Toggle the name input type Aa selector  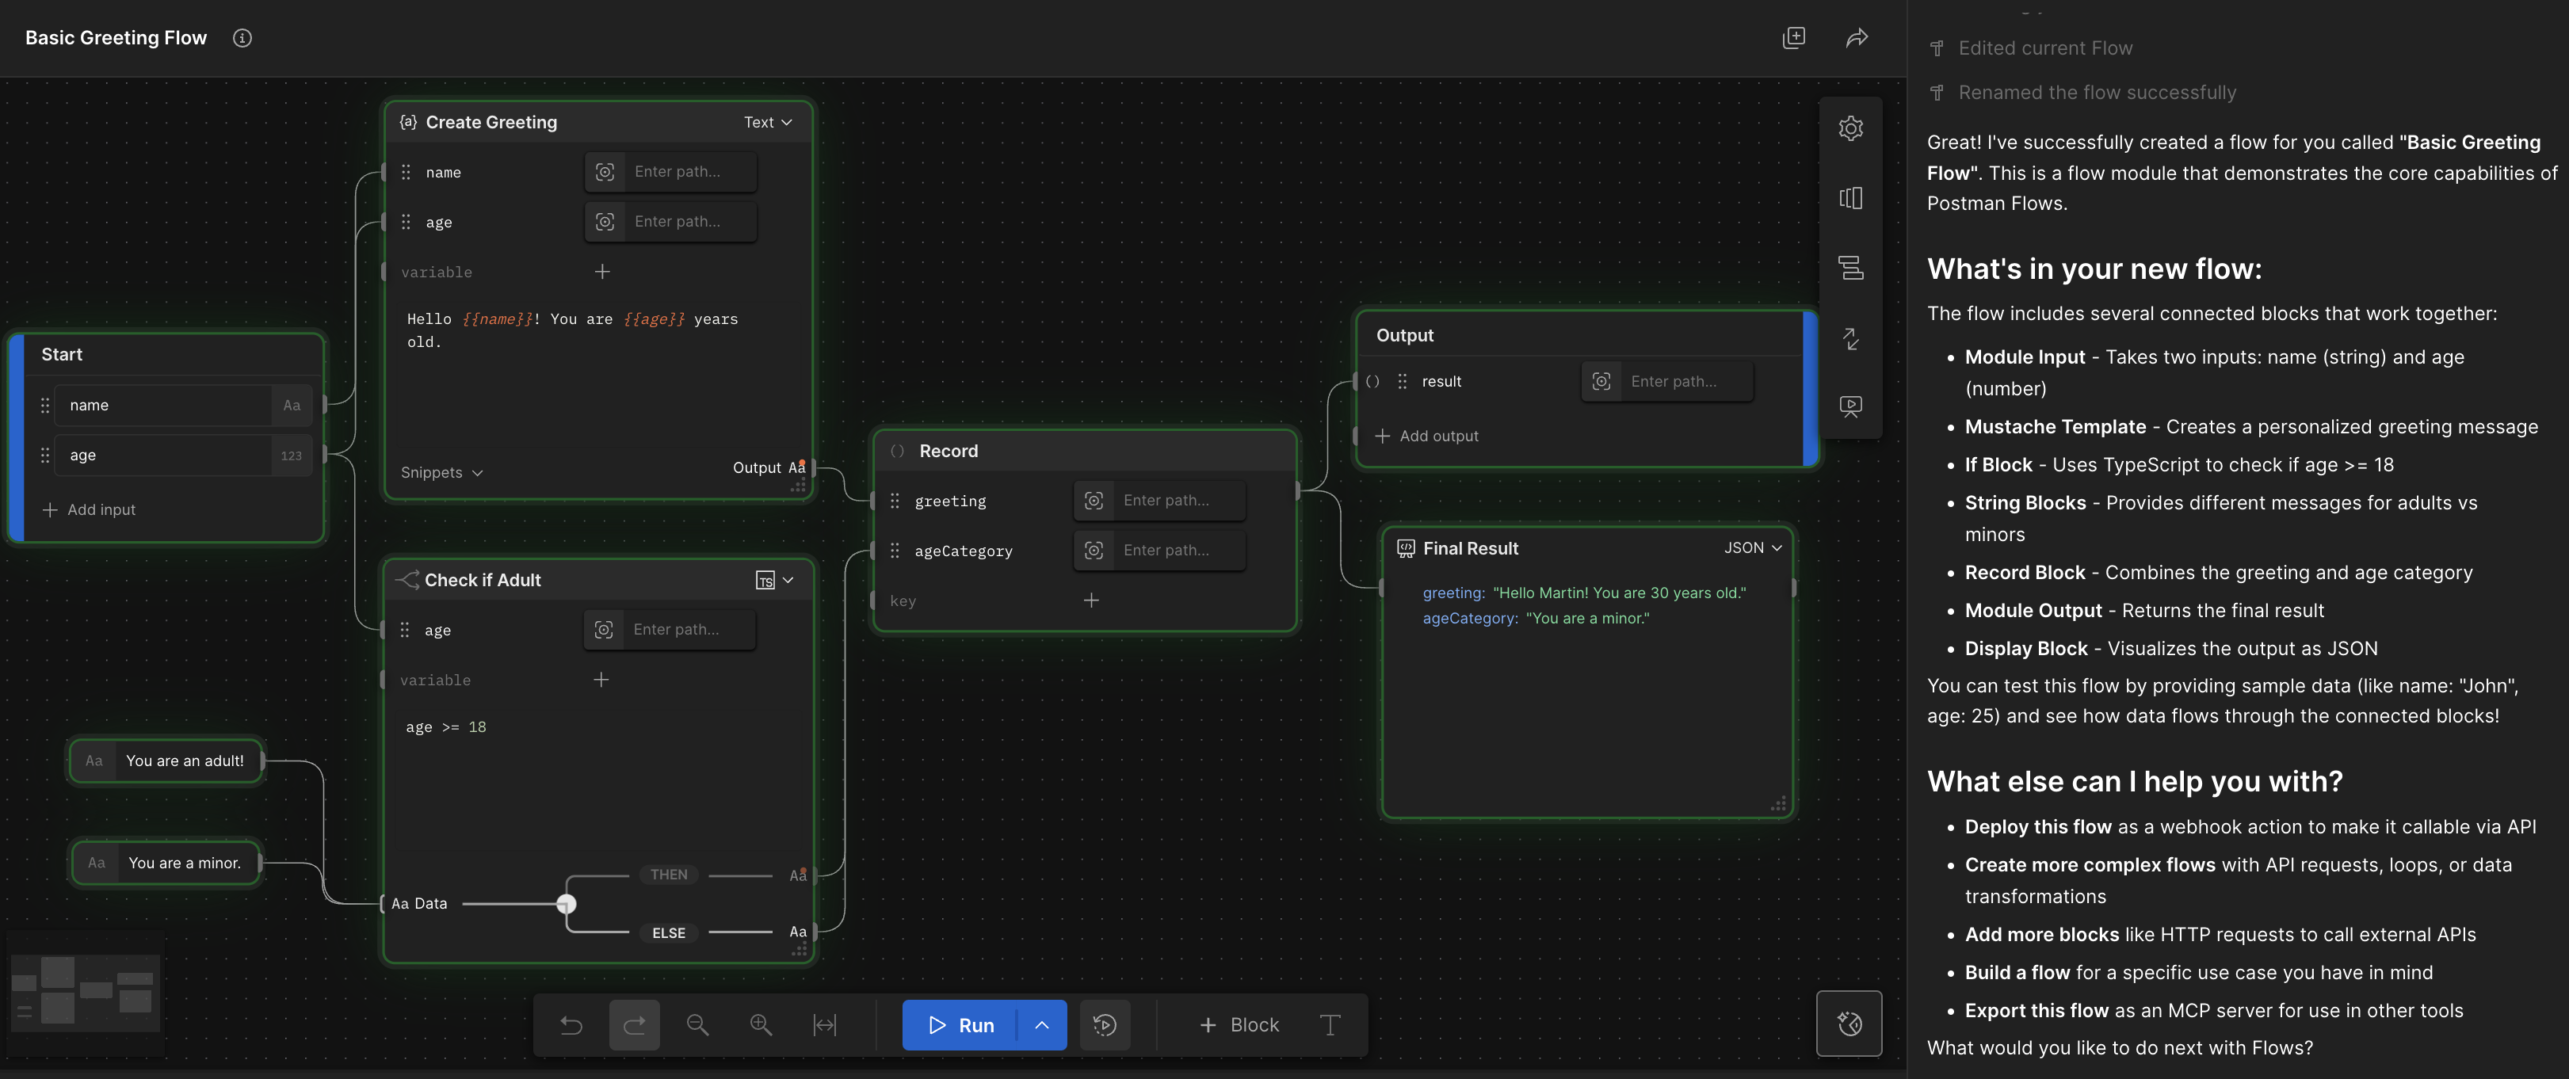click(291, 406)
